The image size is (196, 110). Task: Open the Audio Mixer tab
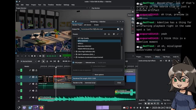[142, 100]
